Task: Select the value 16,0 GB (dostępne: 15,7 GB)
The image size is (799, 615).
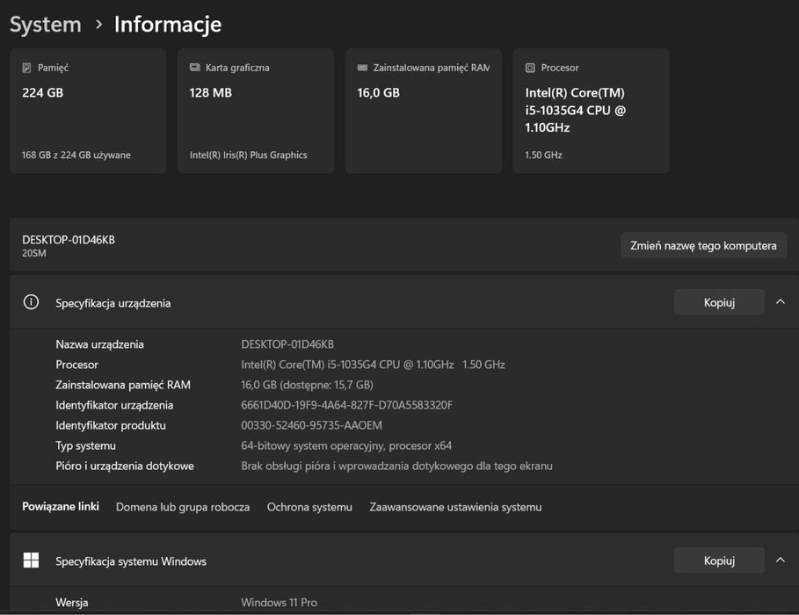Action: (307, 385)
